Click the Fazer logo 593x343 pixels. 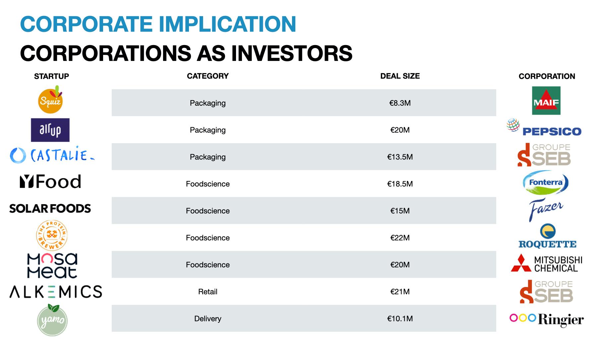pos(546,210)
